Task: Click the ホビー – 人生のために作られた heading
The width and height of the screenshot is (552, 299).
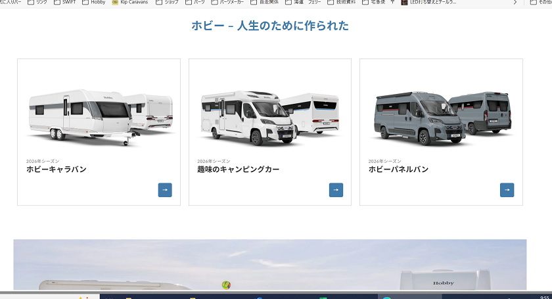Action: (270, 26)
